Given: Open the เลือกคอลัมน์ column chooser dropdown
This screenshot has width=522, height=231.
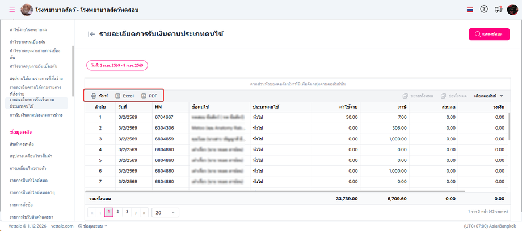Looking at the screenshot, I should click(x=489, y=96).
